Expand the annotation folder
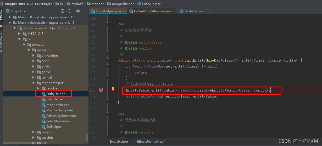Viewport: 322px width, 146px height. [34, 56]
